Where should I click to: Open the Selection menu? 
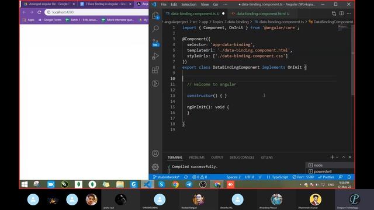tap(189, 4)
